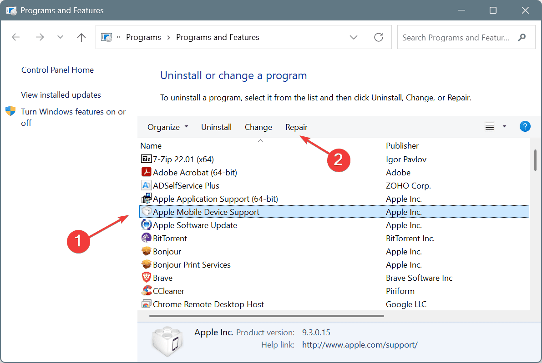Expand the address bar history dropdown
This screenshot has width=542, height=363.
coord(353,37)
